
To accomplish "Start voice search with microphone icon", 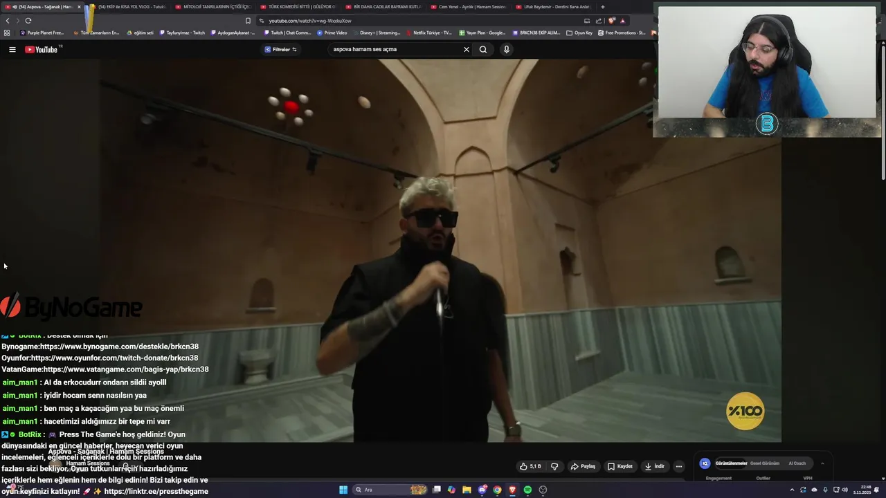I will click(507, 49).
